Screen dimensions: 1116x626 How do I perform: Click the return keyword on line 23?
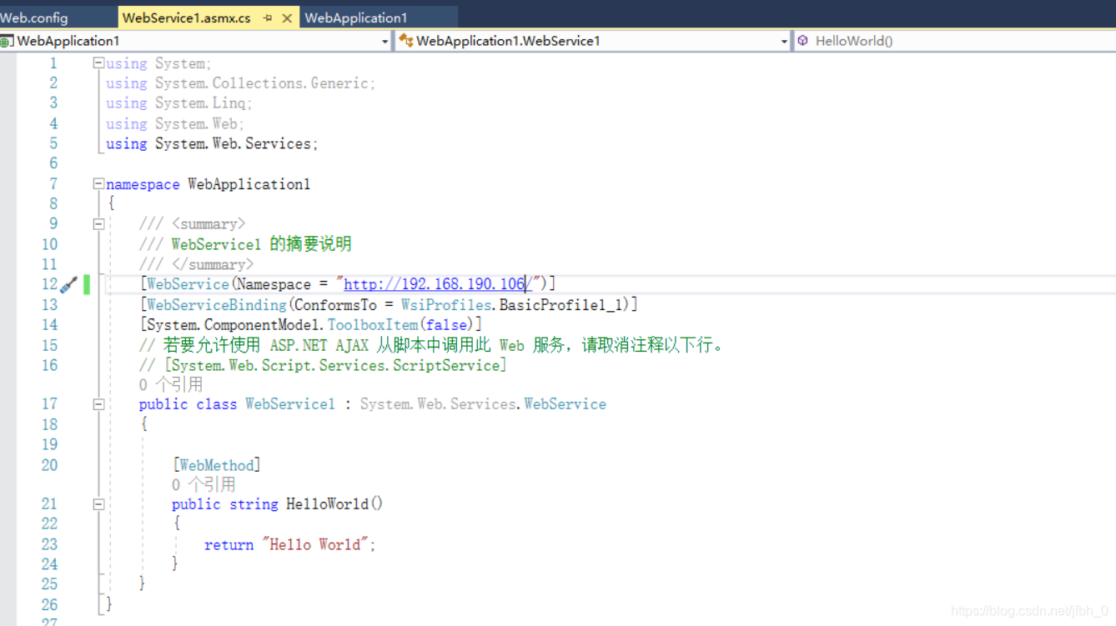tap(229, 544)
